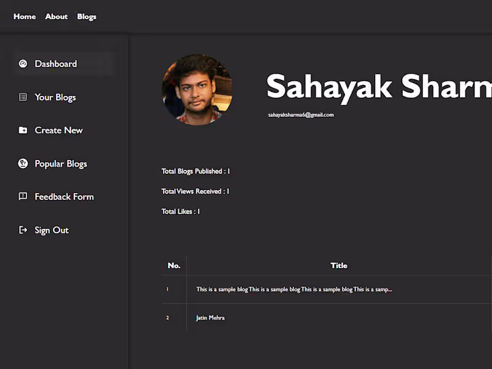Go to the About page

(x=57, y=17)
